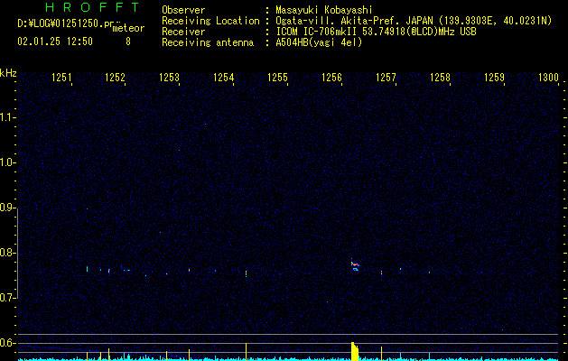Click the 0.8 kHz frequency label

[7, 253]
